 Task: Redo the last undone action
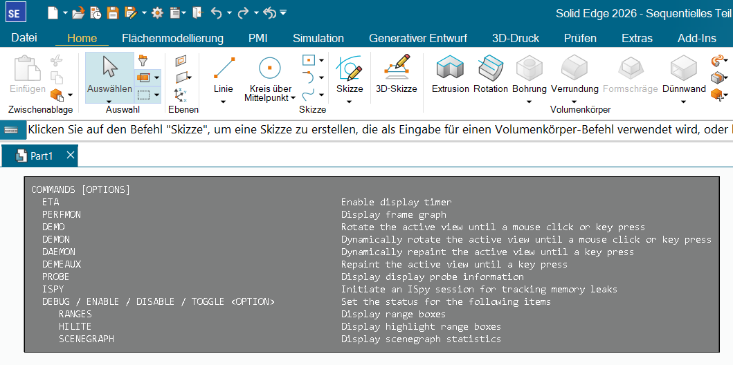point(243,13)
